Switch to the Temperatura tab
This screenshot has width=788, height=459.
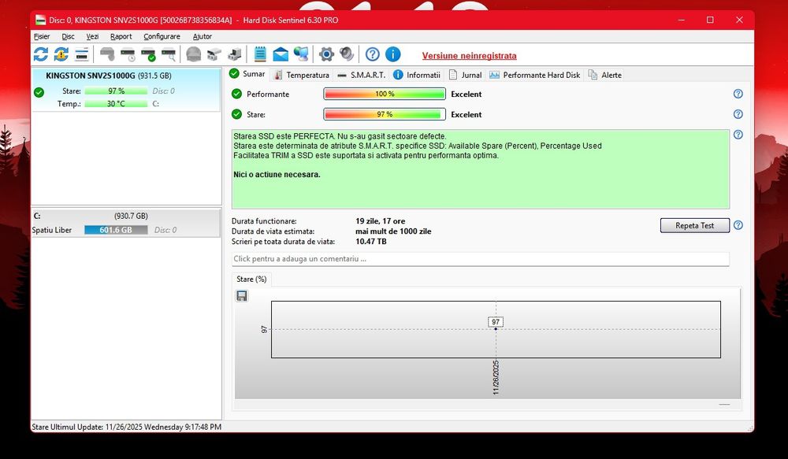[302, 76]
